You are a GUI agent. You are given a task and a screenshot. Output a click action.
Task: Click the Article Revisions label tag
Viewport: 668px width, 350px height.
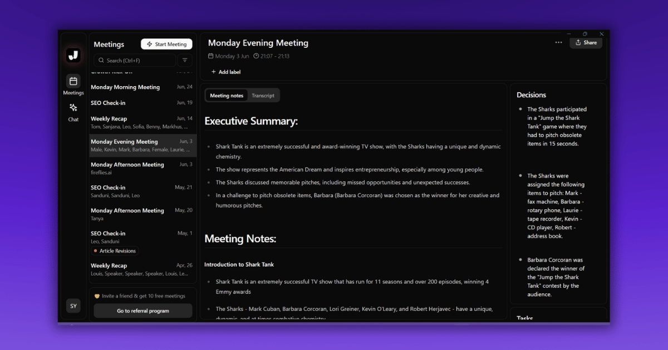115,251
